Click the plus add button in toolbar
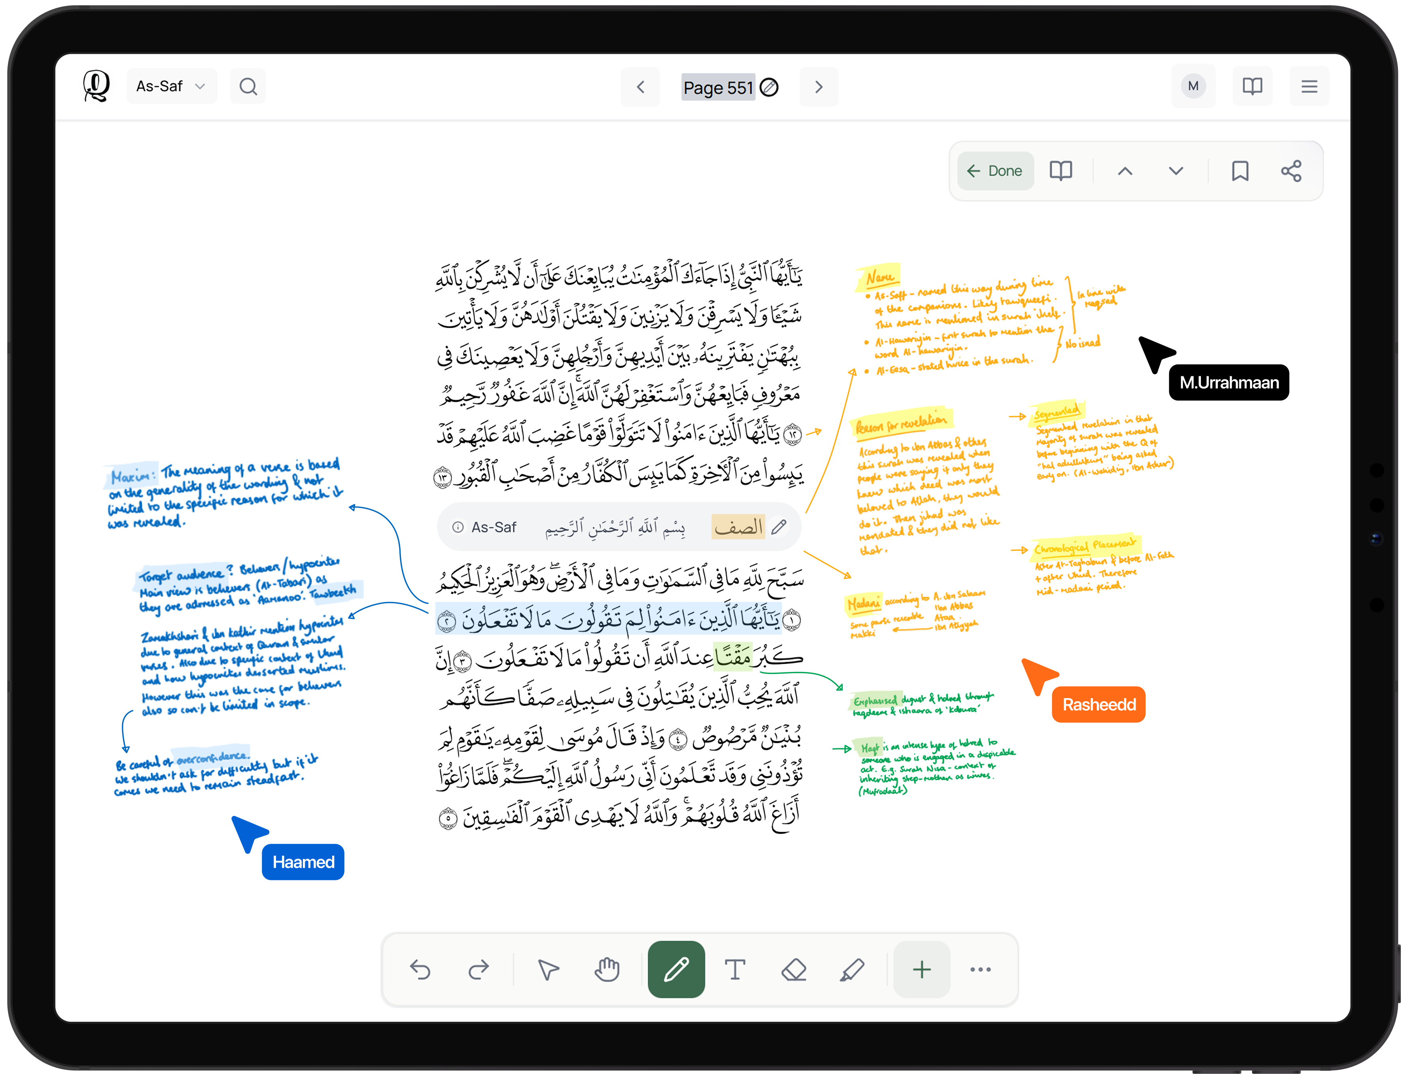This screenshot has width=1401, height=1074. 921,970
